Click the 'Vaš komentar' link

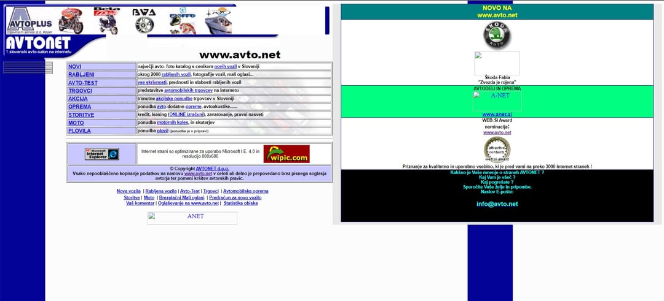click(140, 203)
